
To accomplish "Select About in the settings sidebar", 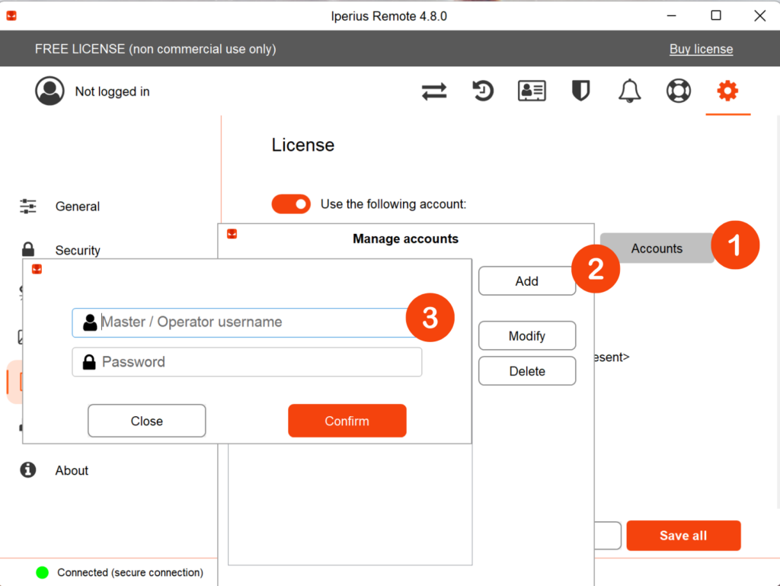I will point(72,471).
